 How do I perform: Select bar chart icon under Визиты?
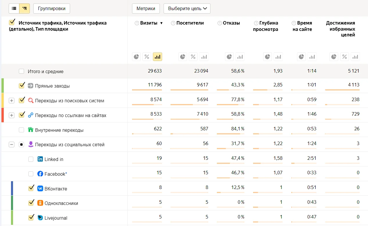point(158,57)
